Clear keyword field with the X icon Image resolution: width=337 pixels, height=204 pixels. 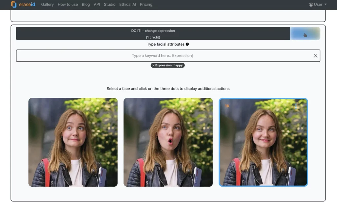[315, 56]
